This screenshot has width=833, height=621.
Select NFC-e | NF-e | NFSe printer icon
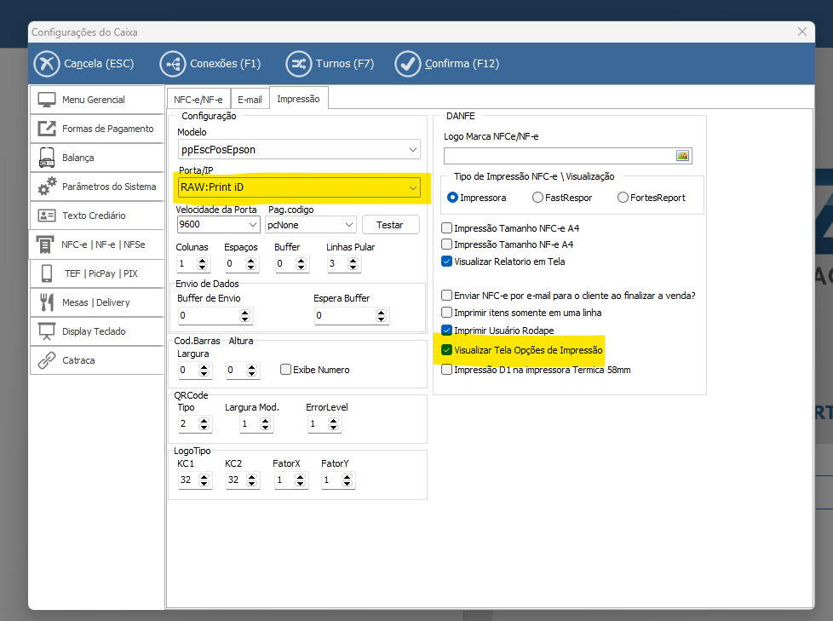45,244
